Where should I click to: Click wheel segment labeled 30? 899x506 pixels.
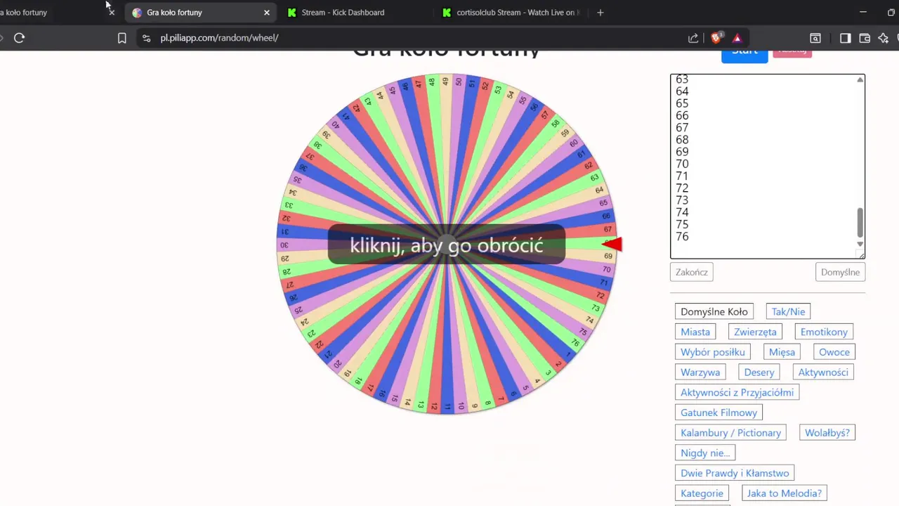(x=284, y=245)
